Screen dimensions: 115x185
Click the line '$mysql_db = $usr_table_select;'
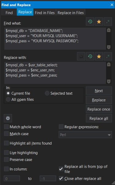click(x=32, y=65)
